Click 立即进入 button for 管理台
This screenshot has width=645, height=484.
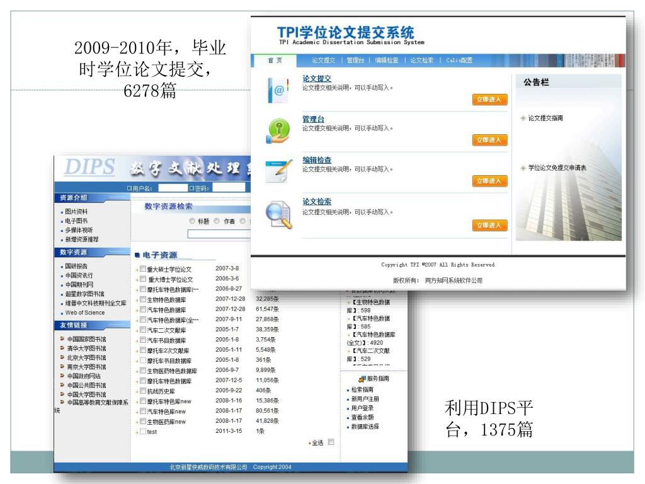click(x=489, y=140)
